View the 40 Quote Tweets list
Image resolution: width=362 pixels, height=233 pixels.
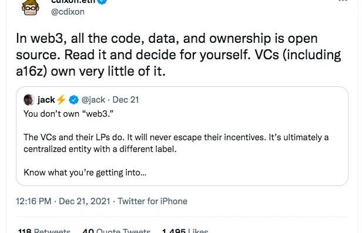(116, 231)
